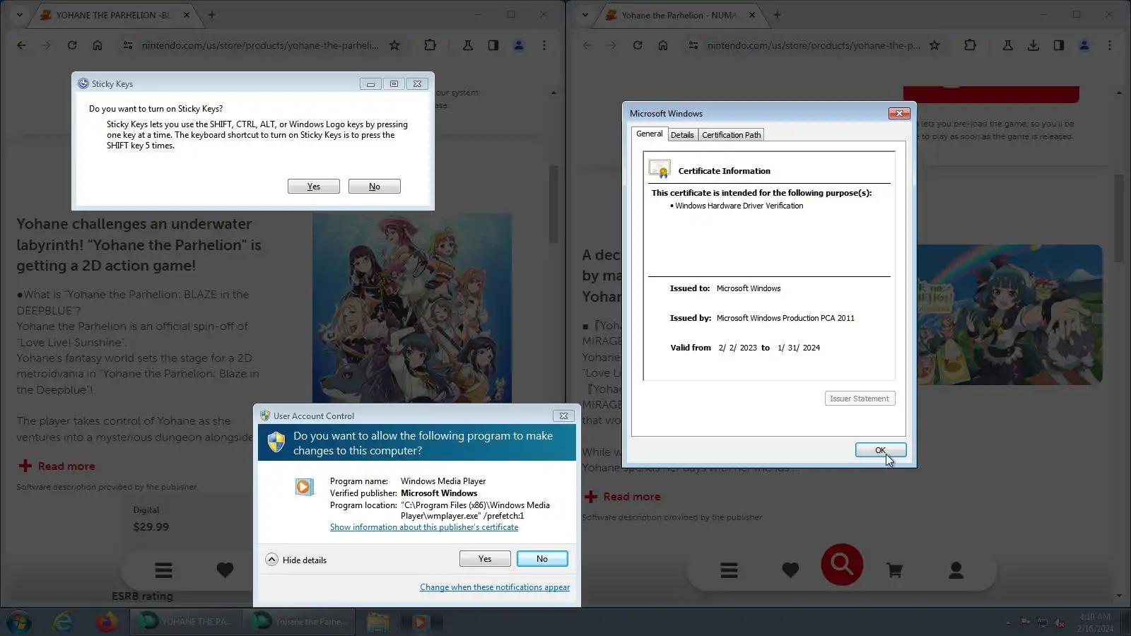The image size is (1131, 636).
Task: Click the address bar in the left Chrome window
Action: point(260,45)
